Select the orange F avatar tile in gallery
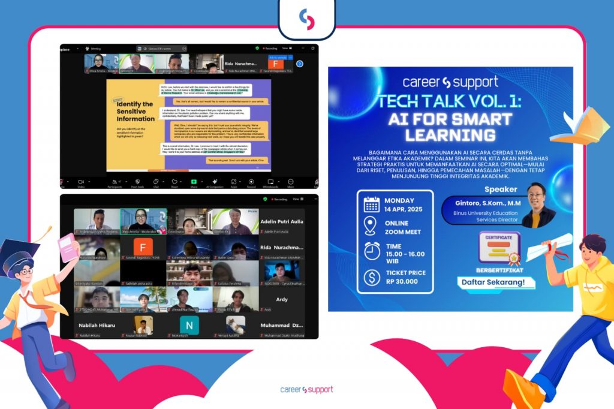The width and height of the screenshot is (614, 409). (143, 248)
